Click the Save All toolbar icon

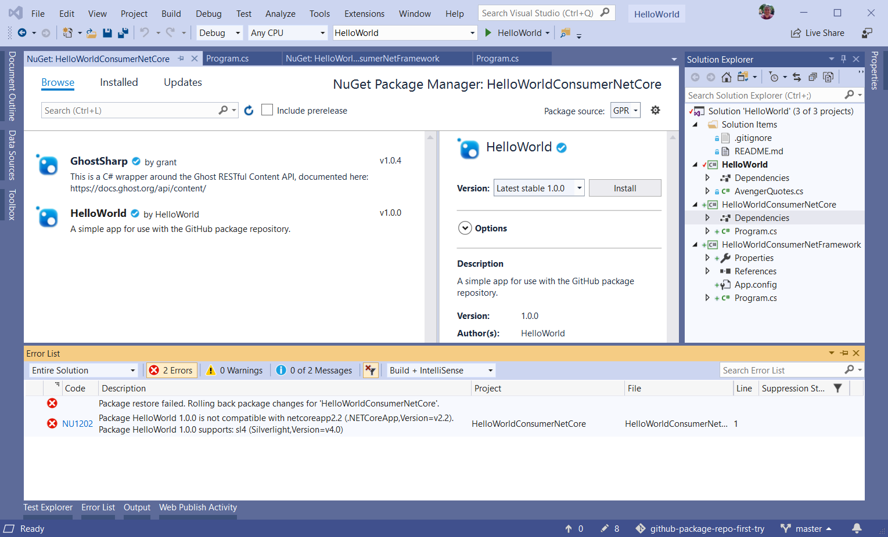click(123, 33)
